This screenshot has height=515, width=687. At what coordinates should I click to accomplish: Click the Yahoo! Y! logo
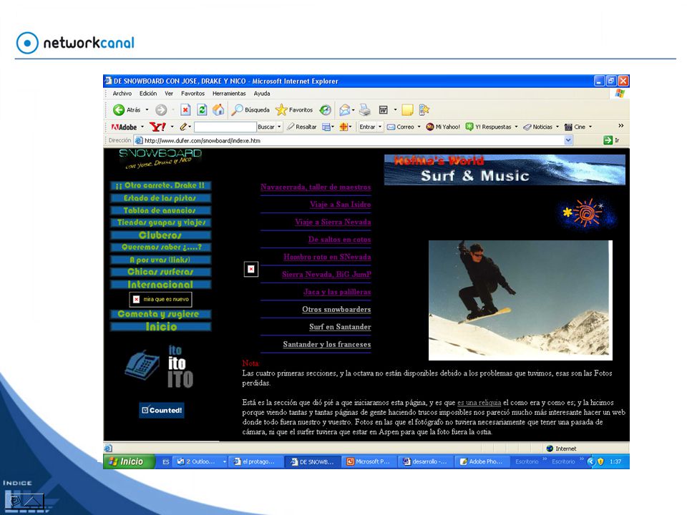pyautogui.click(x=157, y=127)
